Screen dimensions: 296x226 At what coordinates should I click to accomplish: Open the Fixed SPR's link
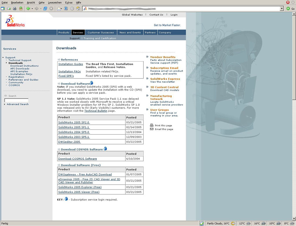66,76
